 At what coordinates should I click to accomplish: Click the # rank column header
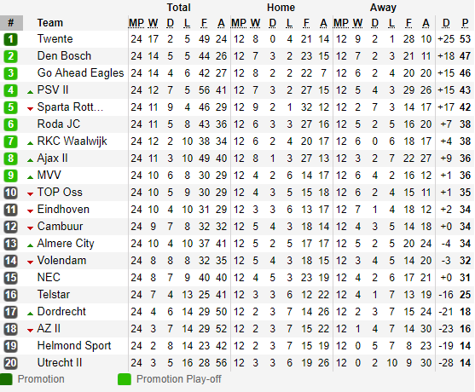click(11, 23)
